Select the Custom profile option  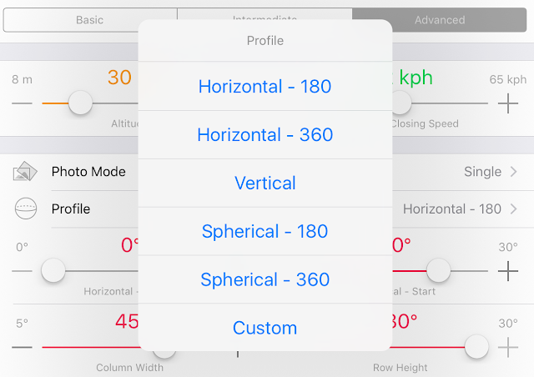(264, 328)
